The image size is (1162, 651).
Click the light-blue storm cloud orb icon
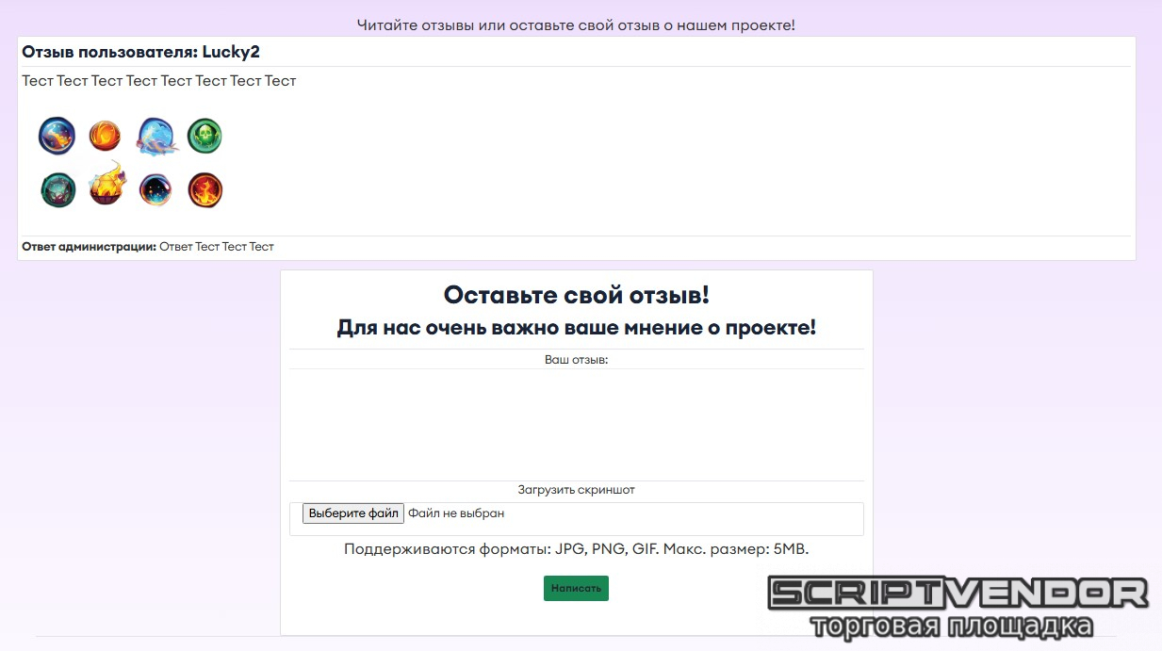155,137
